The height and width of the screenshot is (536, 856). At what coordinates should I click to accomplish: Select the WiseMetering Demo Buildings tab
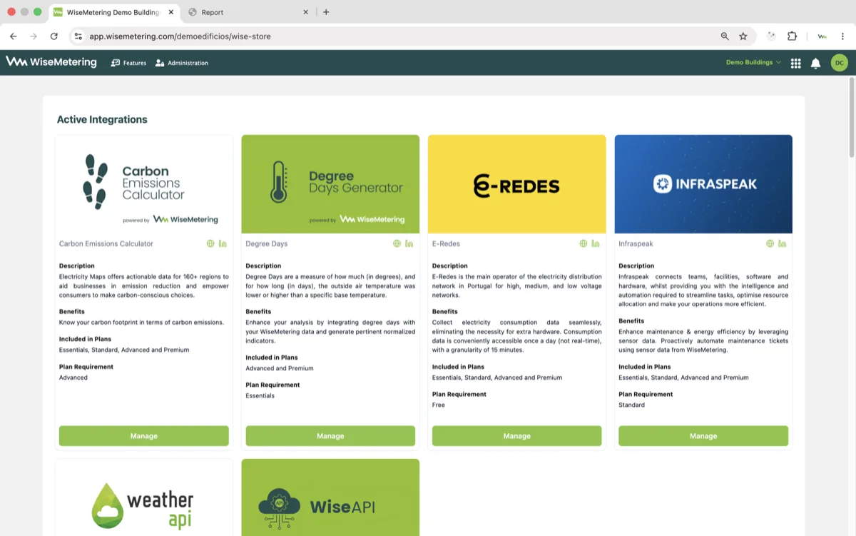[114, 12]
